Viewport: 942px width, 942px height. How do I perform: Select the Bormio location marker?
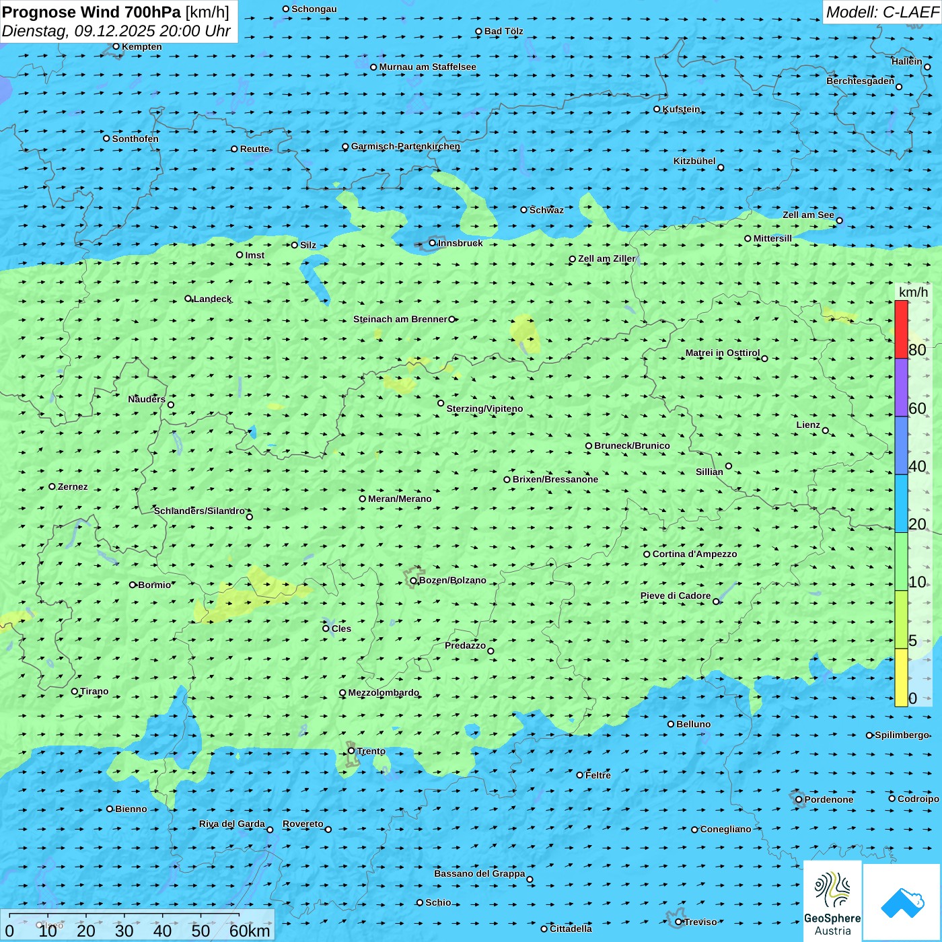click(x=133, y=585)
